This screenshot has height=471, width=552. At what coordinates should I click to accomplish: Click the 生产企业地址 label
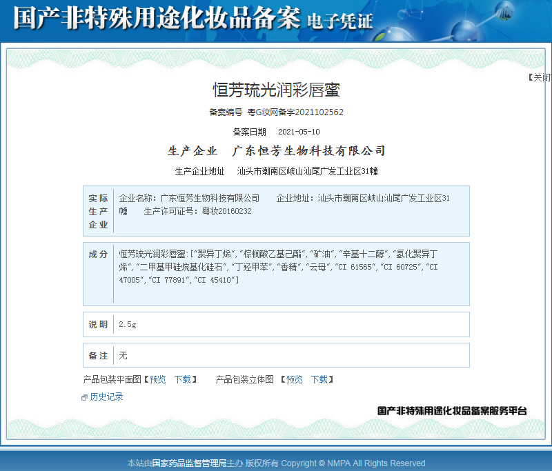199,171
